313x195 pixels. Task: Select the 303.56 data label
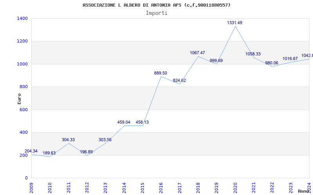(105, 140)
